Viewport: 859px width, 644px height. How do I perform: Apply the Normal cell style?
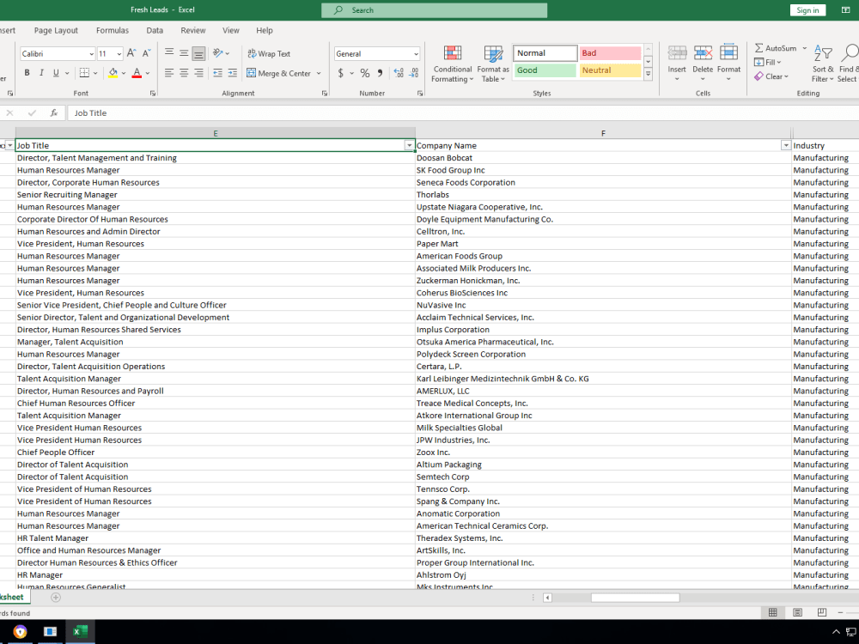click(545, 53)
